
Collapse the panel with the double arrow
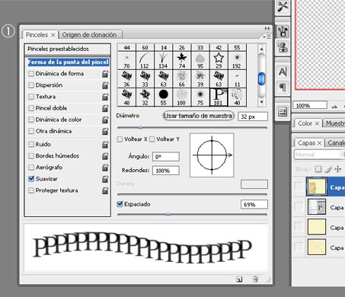coord(267,28)
